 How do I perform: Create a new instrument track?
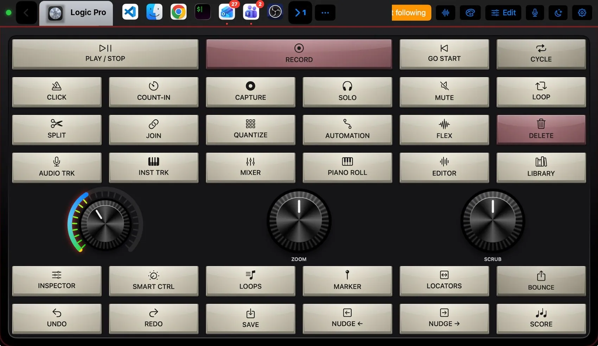click(154, 167)
